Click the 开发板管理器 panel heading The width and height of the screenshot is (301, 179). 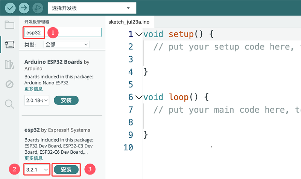point(37,22)
